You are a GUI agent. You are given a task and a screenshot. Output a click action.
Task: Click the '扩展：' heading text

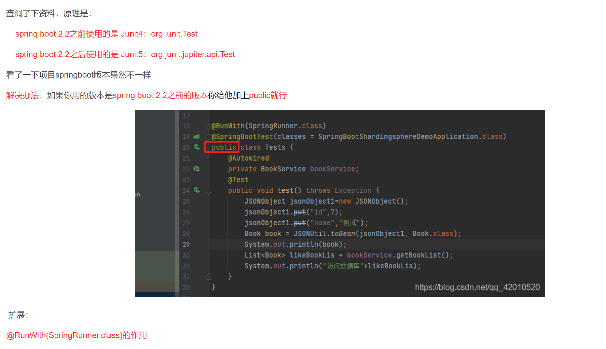[18, 315]
